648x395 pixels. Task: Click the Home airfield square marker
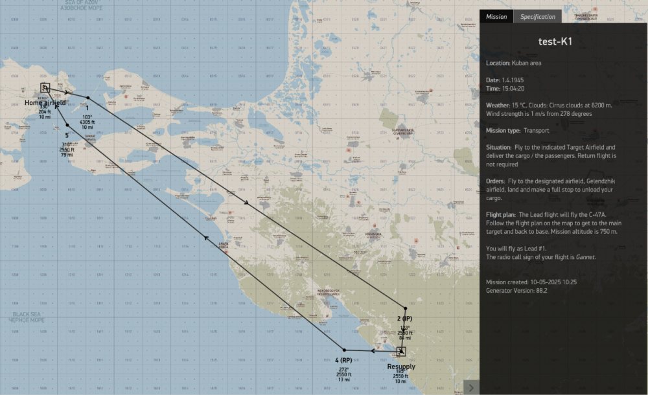(45, 87)
